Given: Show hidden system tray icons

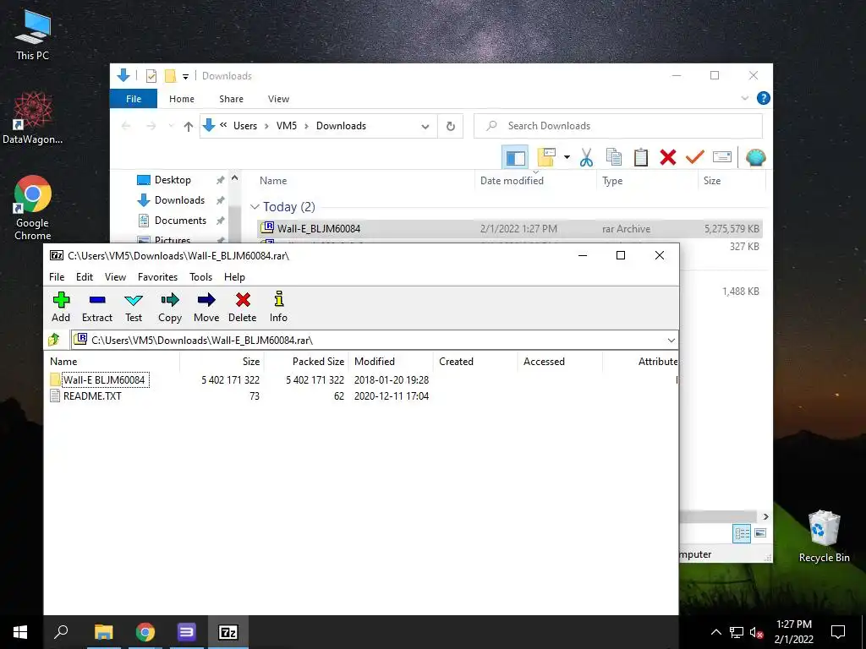Looking at the screenshot, I should 715,632.
